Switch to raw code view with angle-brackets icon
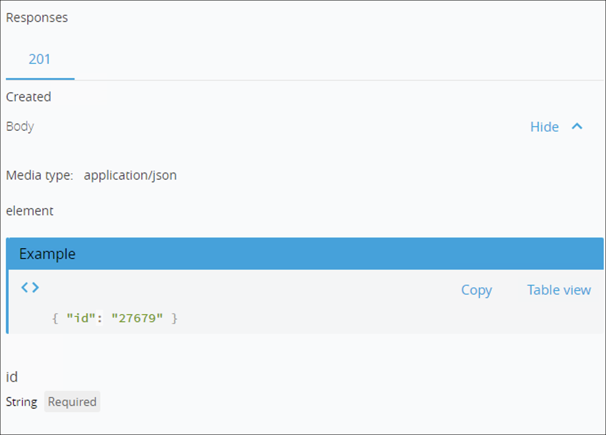606x435 pixels. [30, 287]
